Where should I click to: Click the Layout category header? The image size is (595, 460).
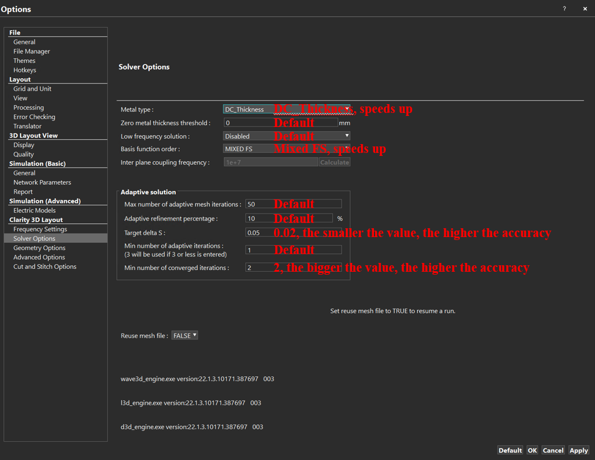tap(20, 79)
